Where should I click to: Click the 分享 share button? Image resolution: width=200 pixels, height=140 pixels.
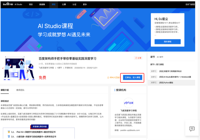[x=138, y=58]
